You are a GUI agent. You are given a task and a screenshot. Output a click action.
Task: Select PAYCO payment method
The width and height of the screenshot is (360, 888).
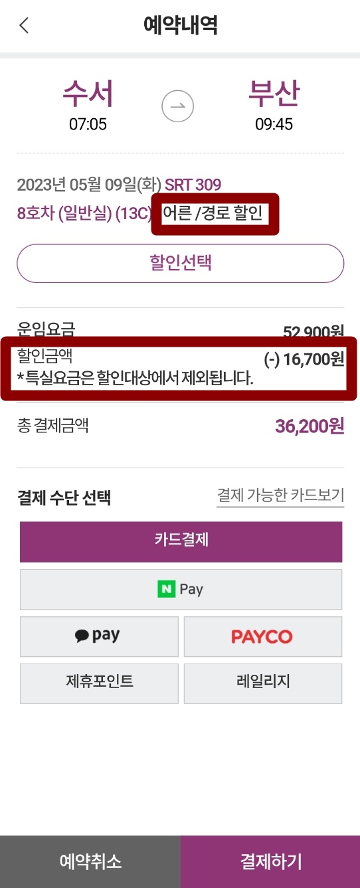pyautogui.click(x=262, y=636)
